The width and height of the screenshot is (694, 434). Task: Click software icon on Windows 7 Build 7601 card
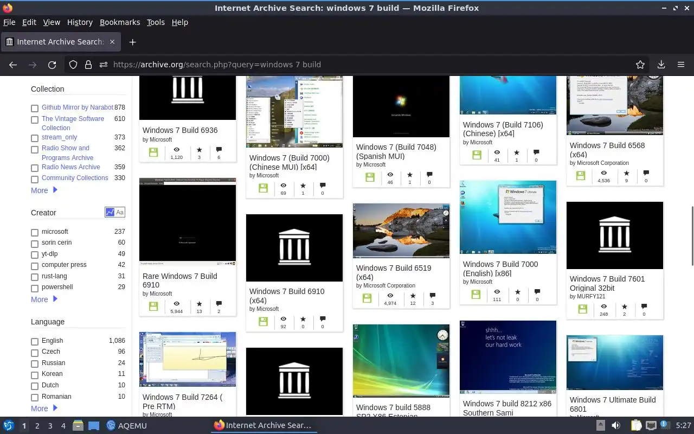click(x=583, y=309)
